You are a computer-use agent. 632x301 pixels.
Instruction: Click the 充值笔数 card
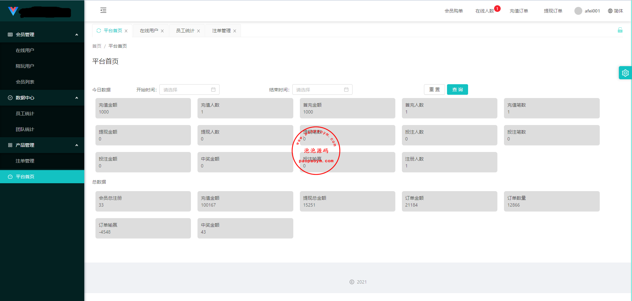[552, 108]
